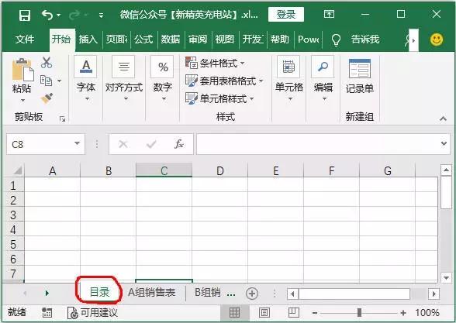Open the 单元格 cells group
The height and width of the screenshot is (323, 456).
[289, 79]
